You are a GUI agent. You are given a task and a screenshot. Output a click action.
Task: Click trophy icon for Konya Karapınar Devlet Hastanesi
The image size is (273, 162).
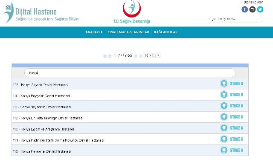pyautogui.click(x=224, y=150)
